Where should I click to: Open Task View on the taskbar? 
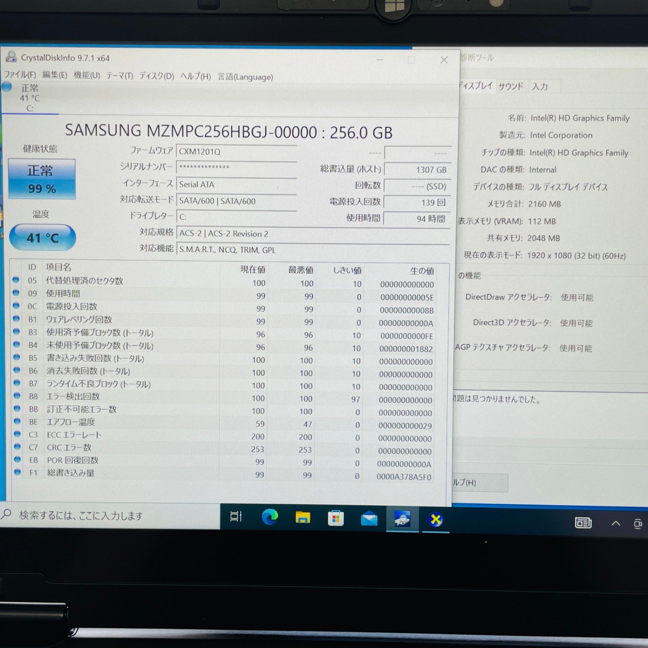(236, 517)
